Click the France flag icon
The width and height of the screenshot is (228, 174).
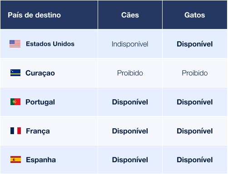click(x=15, y=130)
